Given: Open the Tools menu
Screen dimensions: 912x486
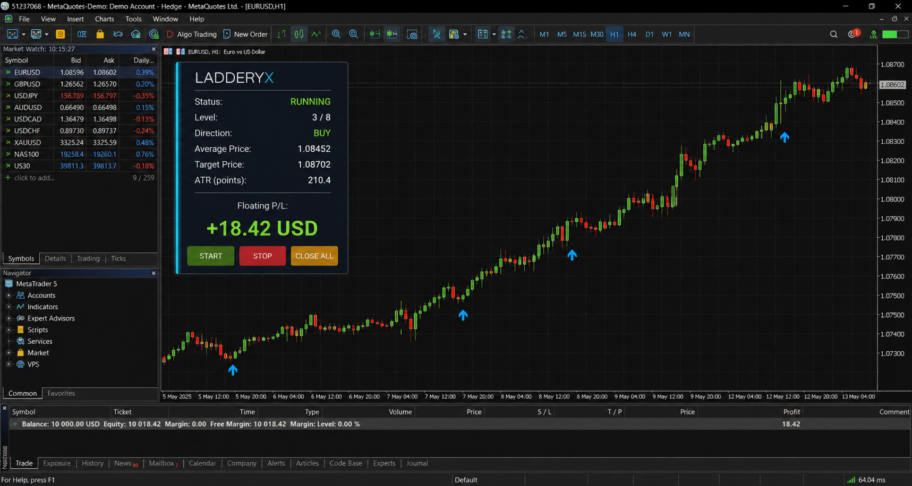Looking at the screenshot, I should 133,19.
